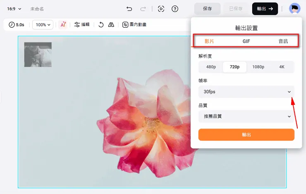The height and width of the screenshot is (194, 306).
Task: Select 480p resolution option
Action: (x=211, y=67)
